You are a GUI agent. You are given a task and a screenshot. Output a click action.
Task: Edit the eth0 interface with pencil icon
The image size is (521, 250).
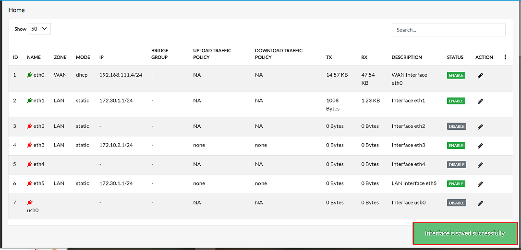[x=480, y=76]
